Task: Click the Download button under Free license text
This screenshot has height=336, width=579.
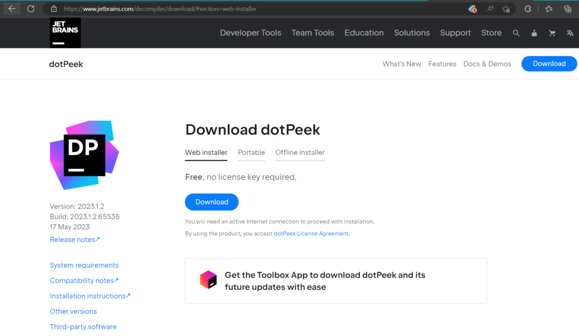Action: (211, 202)
